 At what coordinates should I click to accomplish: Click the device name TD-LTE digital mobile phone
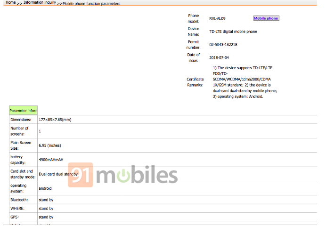point(233,32)
